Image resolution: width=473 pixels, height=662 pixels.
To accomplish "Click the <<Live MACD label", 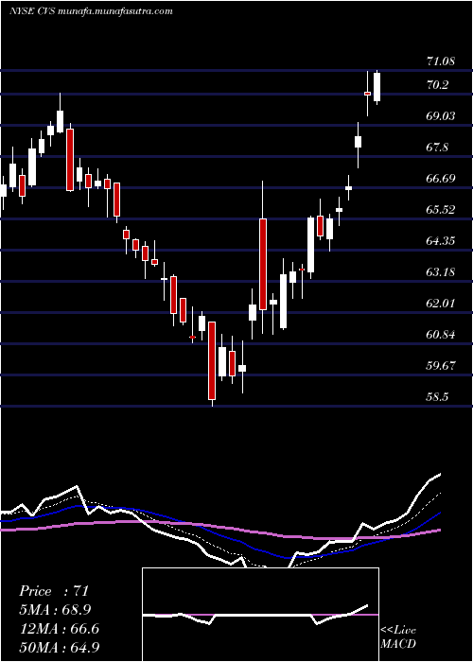I will (x=398, y=637).
